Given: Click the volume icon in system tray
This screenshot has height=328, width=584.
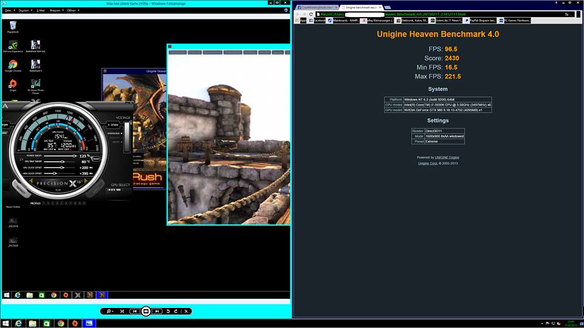Looking at the screenshot, I should (558, 323).
